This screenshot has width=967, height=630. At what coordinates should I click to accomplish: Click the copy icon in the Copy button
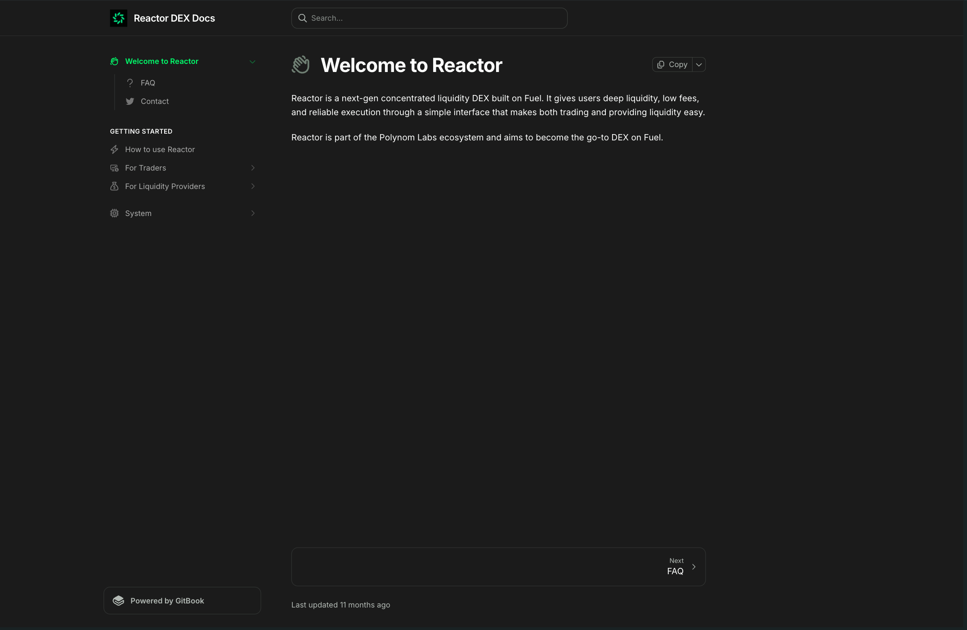pos(661,65)
